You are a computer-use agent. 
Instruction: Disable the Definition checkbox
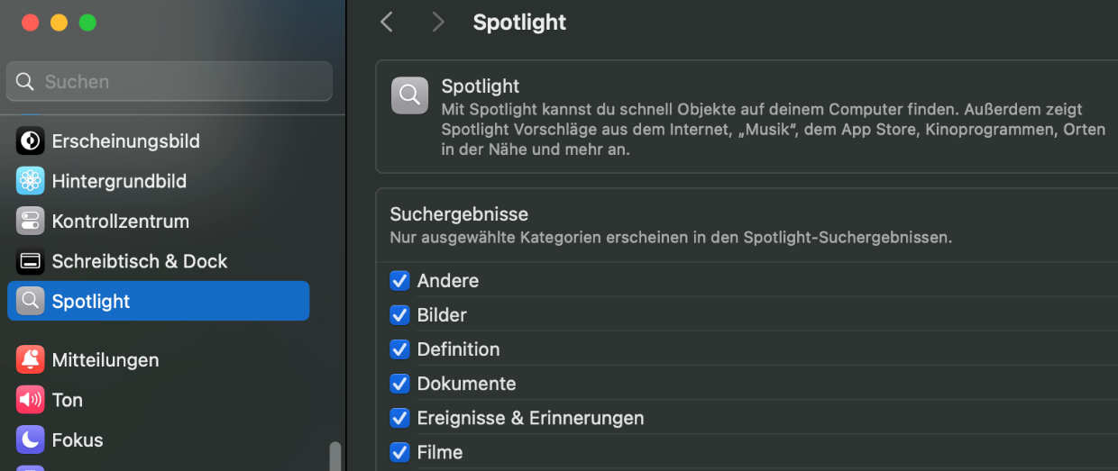[x=399, y=349]
